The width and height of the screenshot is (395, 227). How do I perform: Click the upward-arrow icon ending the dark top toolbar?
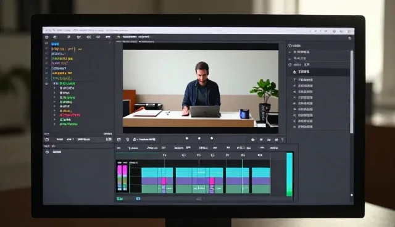point(349,38)
